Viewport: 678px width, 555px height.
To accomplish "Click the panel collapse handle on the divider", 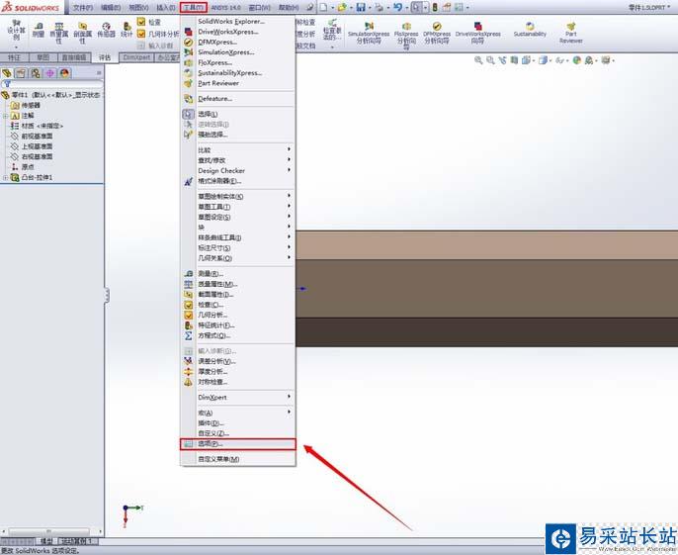I will coord(107,295).
